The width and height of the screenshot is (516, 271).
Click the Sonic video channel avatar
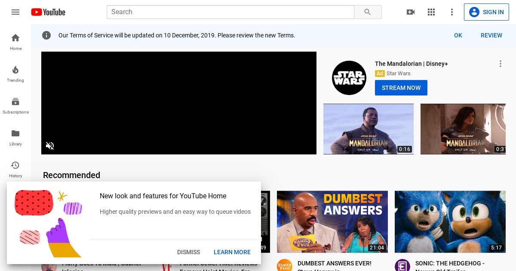pos(402,266)
